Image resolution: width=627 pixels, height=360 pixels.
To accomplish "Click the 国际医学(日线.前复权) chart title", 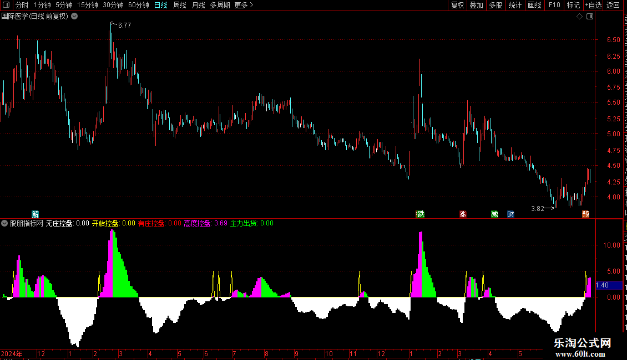I will click(35, 17).
